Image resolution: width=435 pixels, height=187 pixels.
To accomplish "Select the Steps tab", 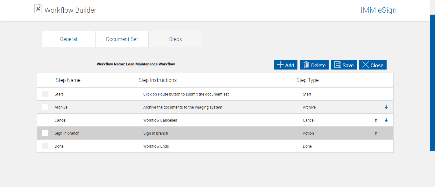I will coord(175,39).
